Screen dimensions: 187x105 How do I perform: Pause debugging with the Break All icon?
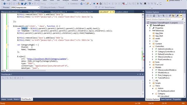pos(94,4)
